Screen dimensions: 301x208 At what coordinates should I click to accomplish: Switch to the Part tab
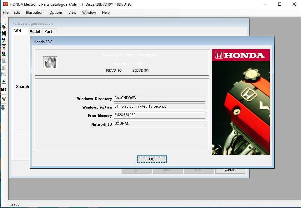coord(48,31)
